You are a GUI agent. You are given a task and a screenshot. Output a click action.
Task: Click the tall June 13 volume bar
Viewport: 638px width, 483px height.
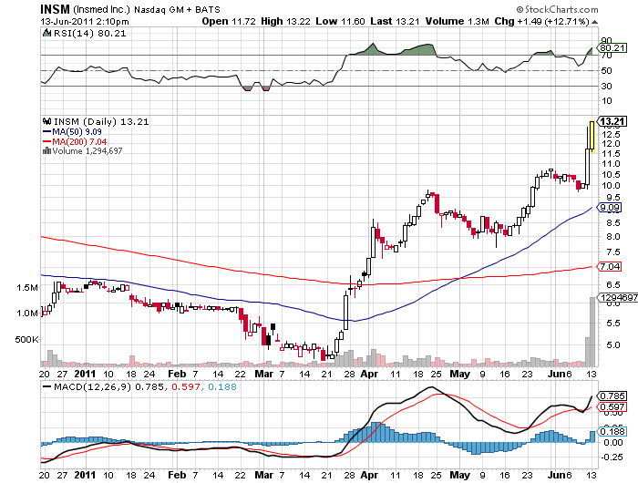pos(592,332)
